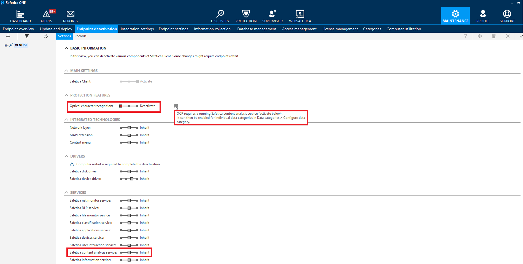Open the Support lifebuoy icon

coord(507,16)
